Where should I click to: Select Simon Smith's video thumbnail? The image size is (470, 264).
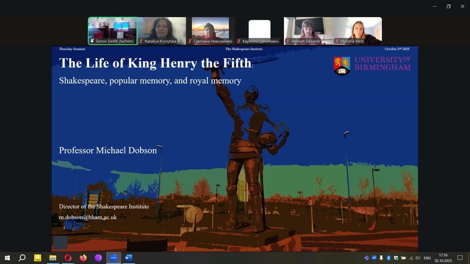click(113, 30)
